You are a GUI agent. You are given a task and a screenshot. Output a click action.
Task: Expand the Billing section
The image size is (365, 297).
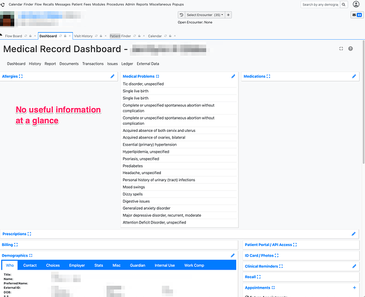pyautogui.click(x=16, y=245)
